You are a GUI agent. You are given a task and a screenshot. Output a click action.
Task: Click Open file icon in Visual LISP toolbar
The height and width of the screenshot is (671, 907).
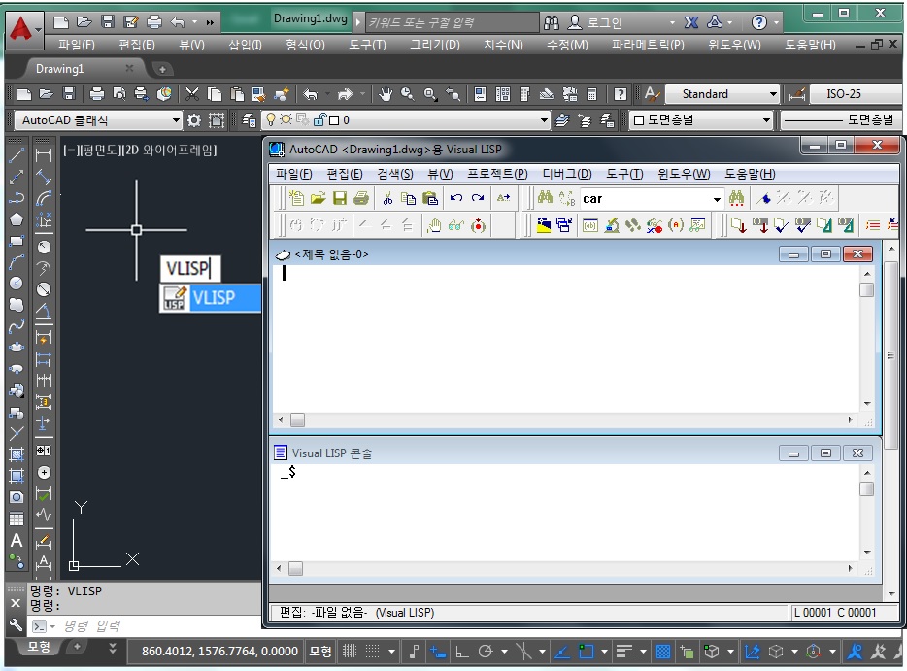[318, 198]
